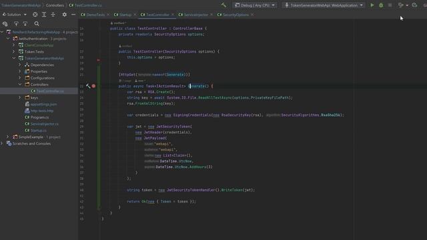Expand the SimpleExample solution folder
Viewport: 427px width, 240px height.
pos(8,137)
